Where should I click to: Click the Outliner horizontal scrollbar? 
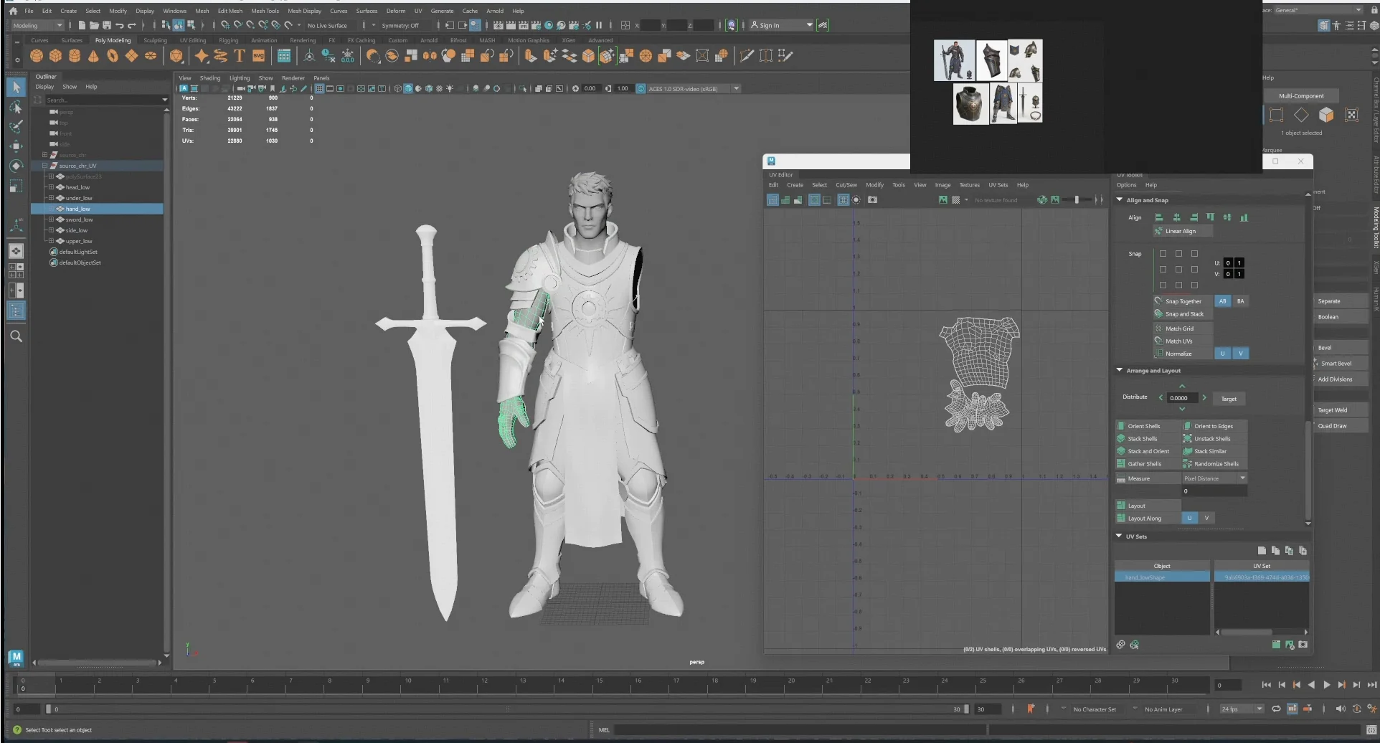tap(95, 663)
